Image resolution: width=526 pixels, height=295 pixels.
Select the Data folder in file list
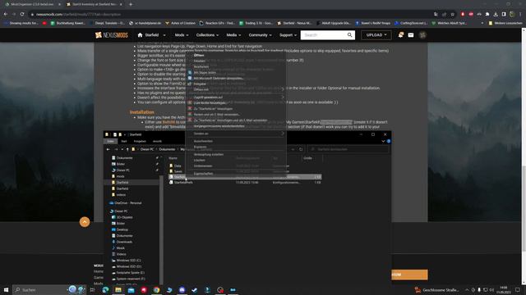(x=178, y=166)
